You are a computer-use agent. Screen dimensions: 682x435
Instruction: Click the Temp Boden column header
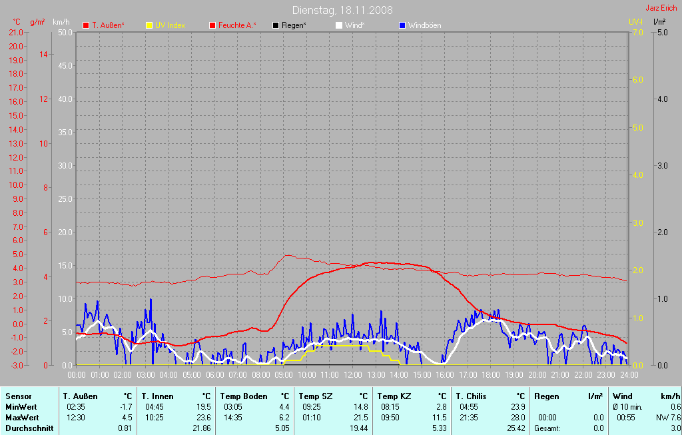244,396
